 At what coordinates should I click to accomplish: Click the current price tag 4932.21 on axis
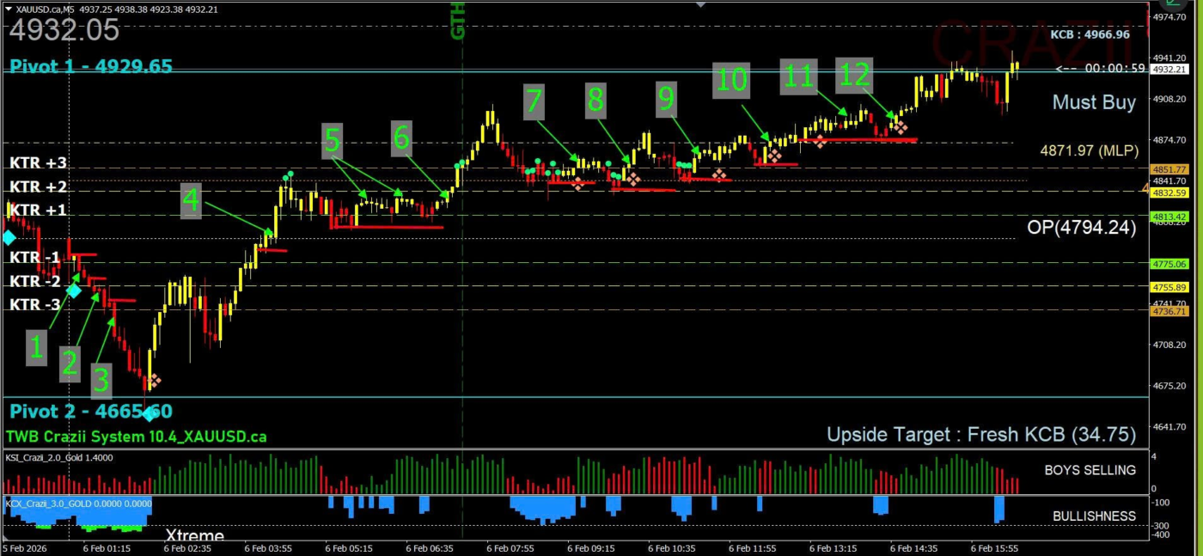click(1169, 70)
